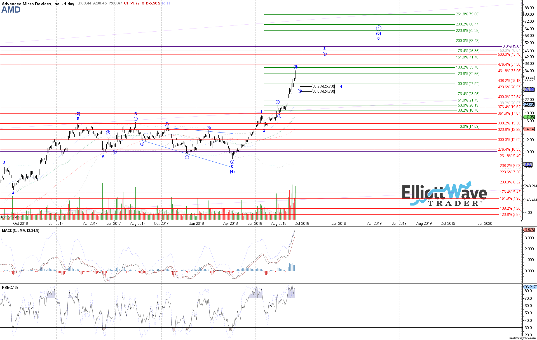Click the (4) wave label below C
The image size is (537, 340).
[232, 172]
